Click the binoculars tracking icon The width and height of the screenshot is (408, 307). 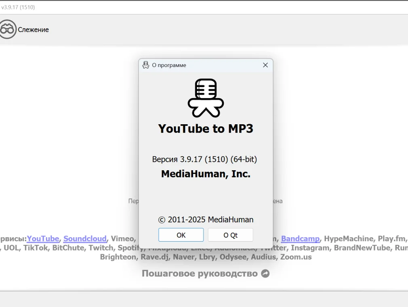(8, 29)
